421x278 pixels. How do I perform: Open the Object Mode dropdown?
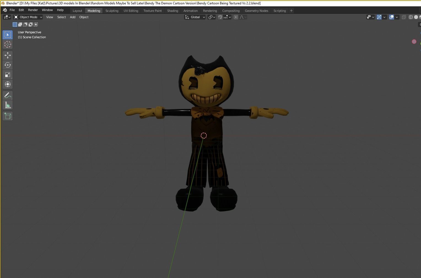coord(28,17)
